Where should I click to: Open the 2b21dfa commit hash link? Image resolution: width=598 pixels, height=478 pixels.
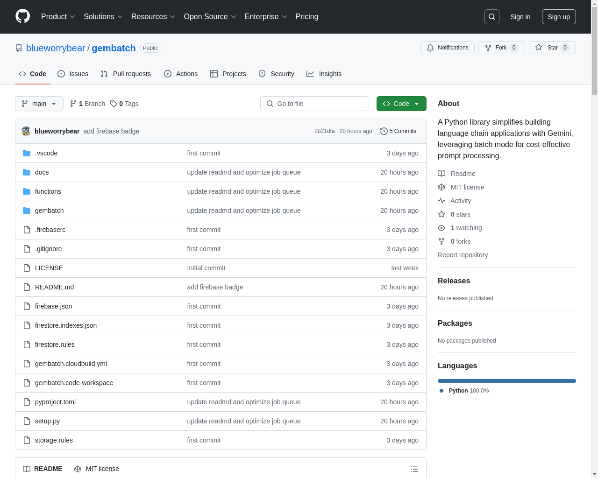pos(324,131)
